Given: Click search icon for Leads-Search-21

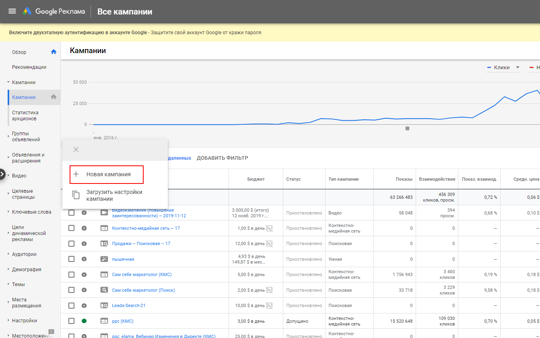Looking at the screenshot, I should point(104,305).
